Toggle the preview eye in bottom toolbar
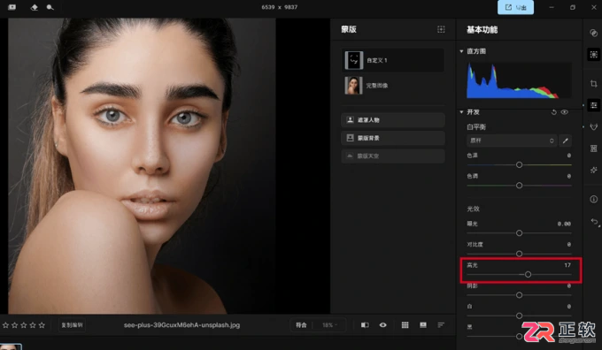The height and width of the screenshot is (350, 602). coord(382,325)
